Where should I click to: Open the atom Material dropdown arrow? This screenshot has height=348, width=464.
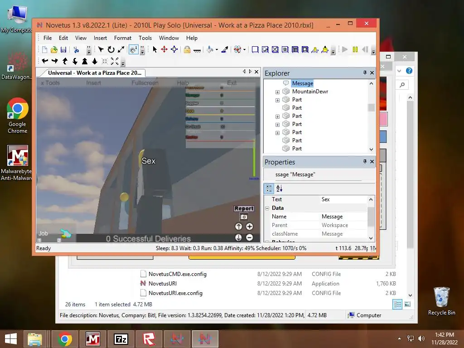[244, 50]
